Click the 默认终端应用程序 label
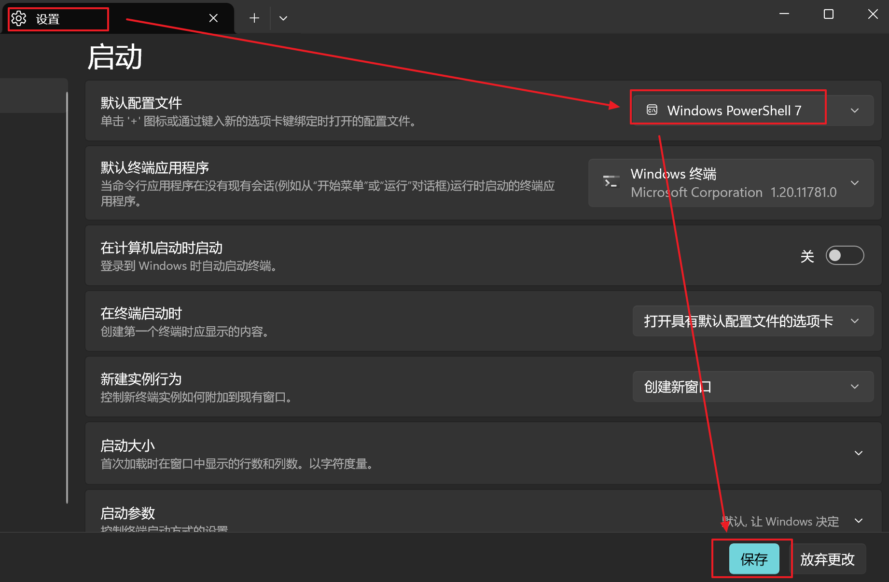 [x=155, y=167]
